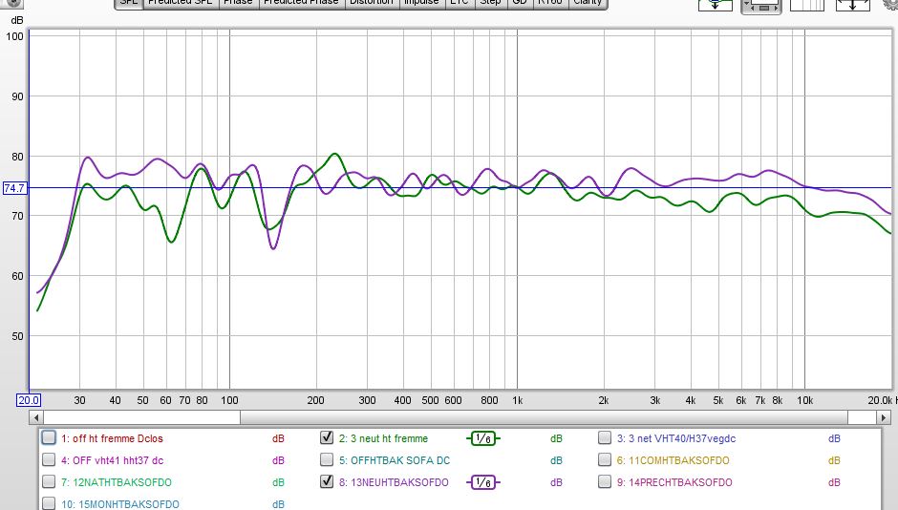Click the 10k frequency axis label
This screenshot has height=510, width=898.
pos(804,401)
